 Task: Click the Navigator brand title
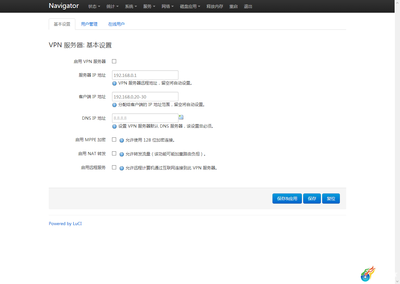[x=64, y=6]
